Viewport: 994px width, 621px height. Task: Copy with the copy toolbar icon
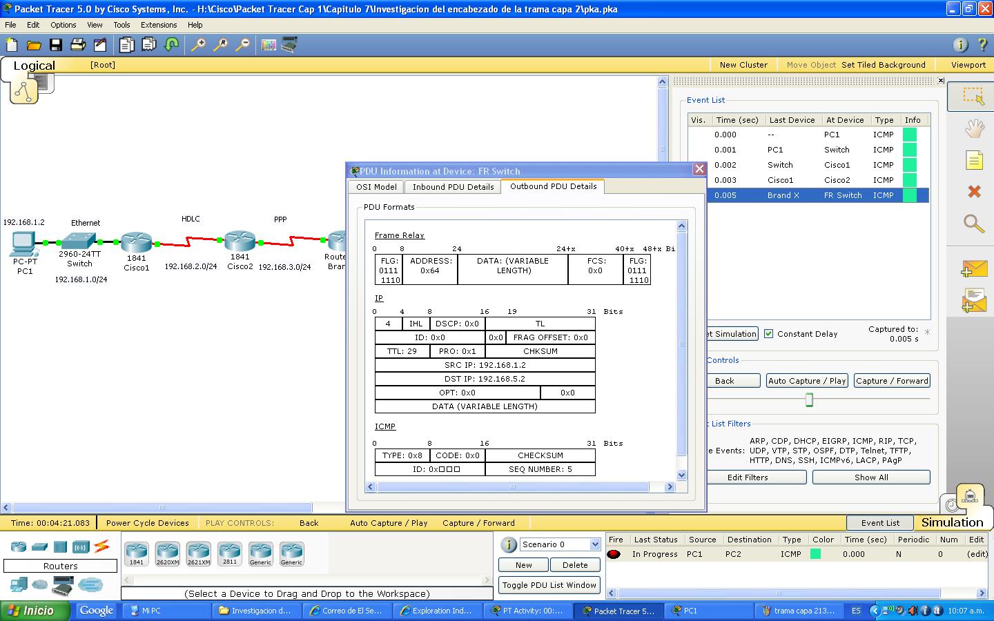click(126, 45)
